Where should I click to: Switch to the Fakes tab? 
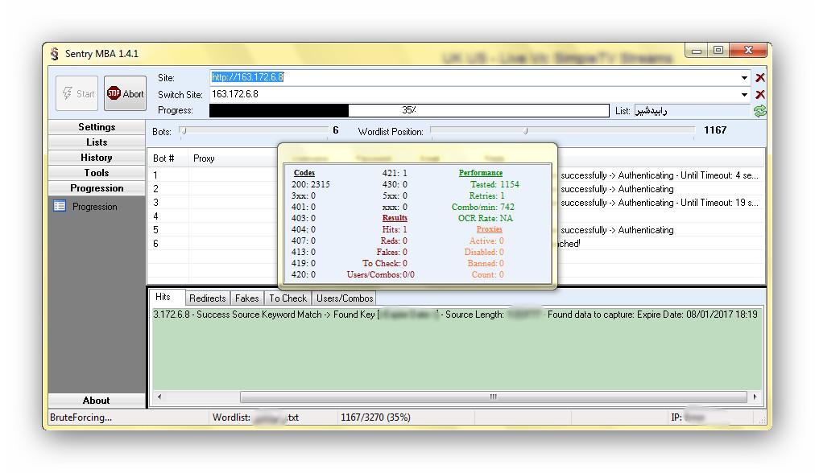coord(247,298)
